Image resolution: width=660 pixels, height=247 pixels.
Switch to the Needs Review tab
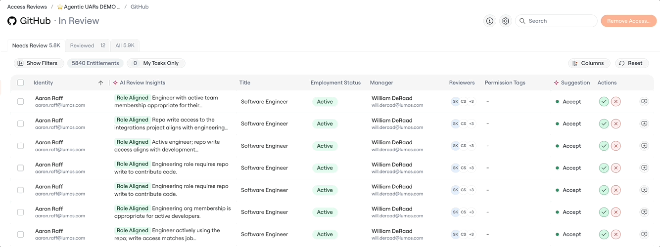36,45
